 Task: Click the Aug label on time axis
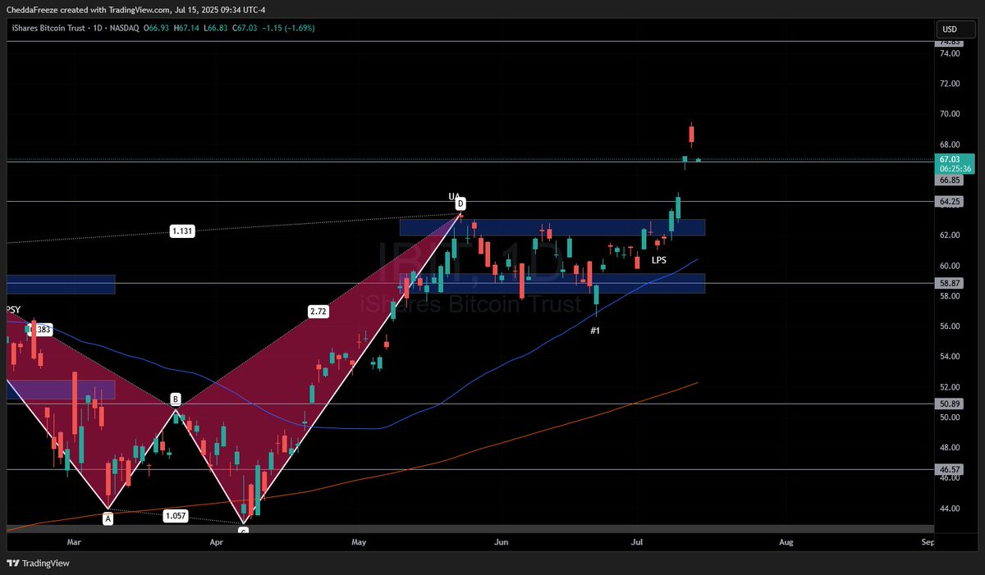tap(786, 542)
